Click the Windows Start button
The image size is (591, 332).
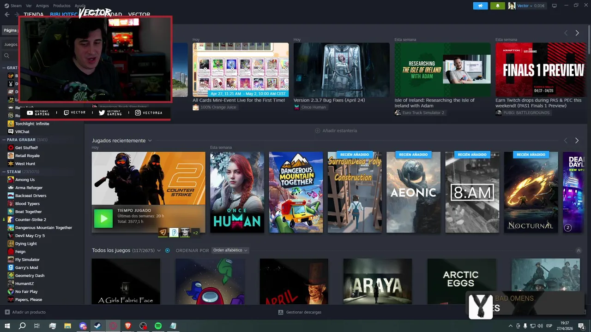tap(7, 326)
